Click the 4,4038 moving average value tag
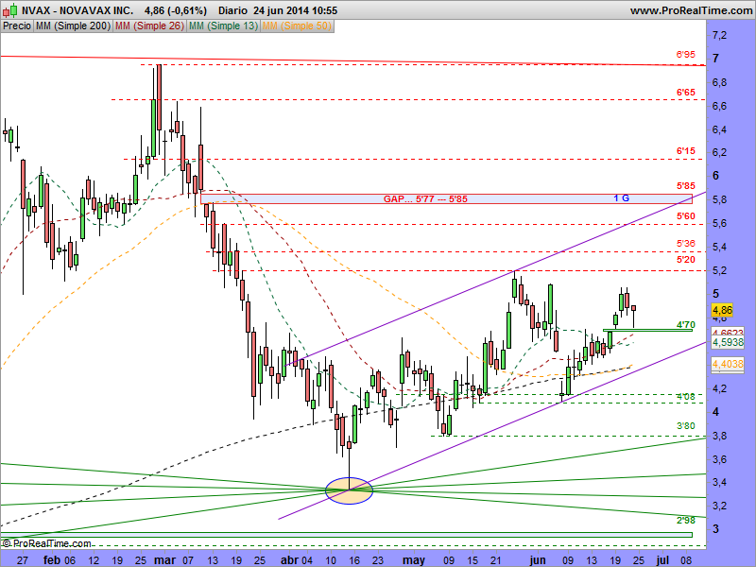The width and height of the screenshot is (756, 567). 728,364
